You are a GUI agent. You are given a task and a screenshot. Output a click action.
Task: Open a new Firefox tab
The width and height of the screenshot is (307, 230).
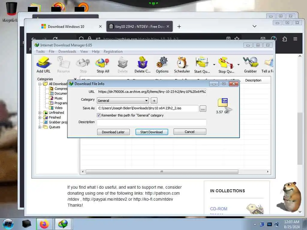[x=179, y=26]
